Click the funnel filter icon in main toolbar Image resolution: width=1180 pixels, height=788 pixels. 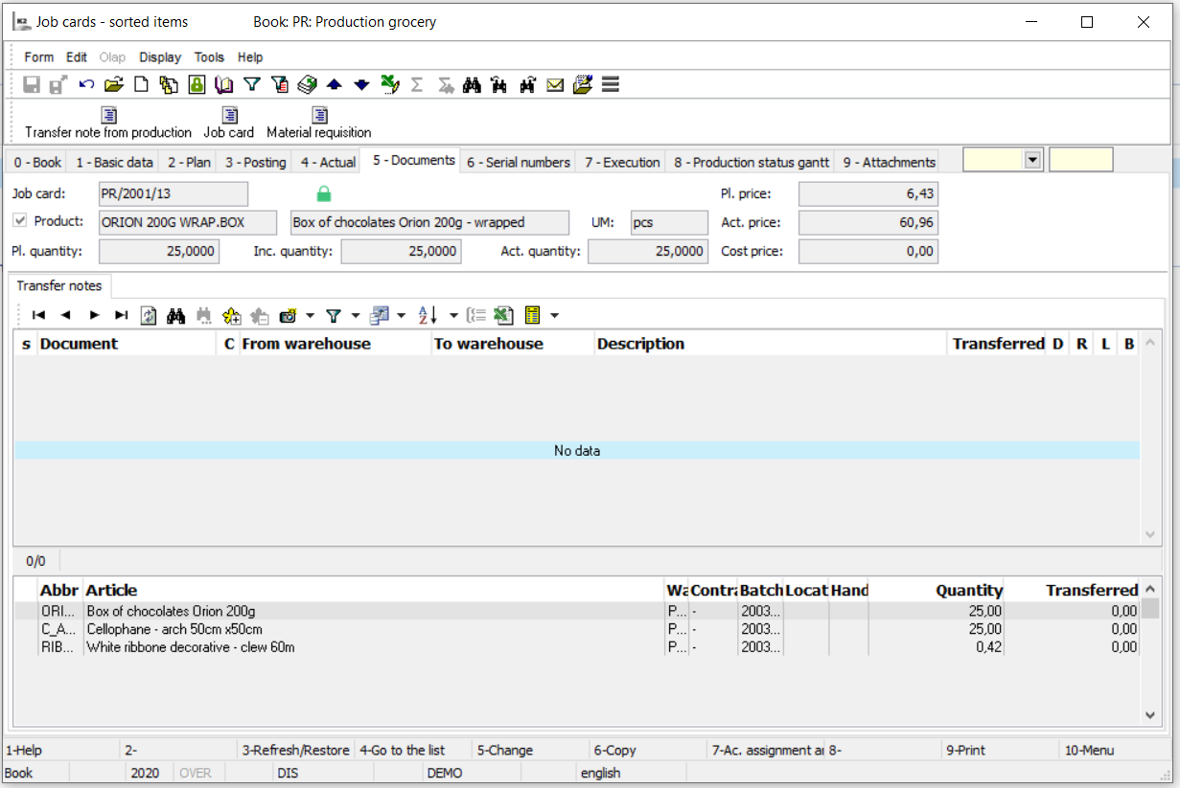tap(252, 85)
